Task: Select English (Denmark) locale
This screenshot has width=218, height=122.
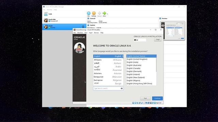Action: tap(141, 71)
